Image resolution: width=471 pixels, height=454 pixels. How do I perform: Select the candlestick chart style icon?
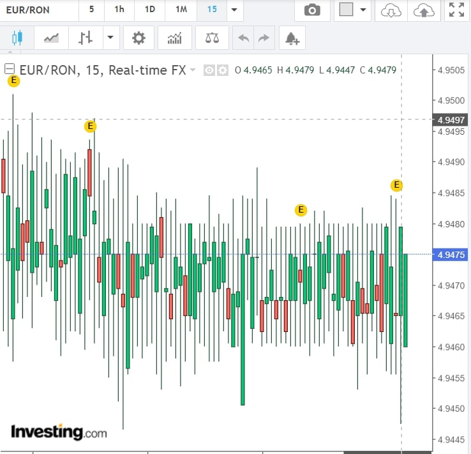click(17, 38)
